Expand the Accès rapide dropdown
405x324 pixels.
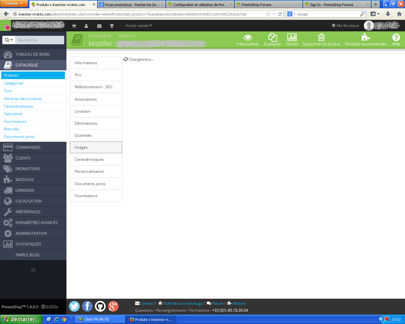(x=139, y=26)
